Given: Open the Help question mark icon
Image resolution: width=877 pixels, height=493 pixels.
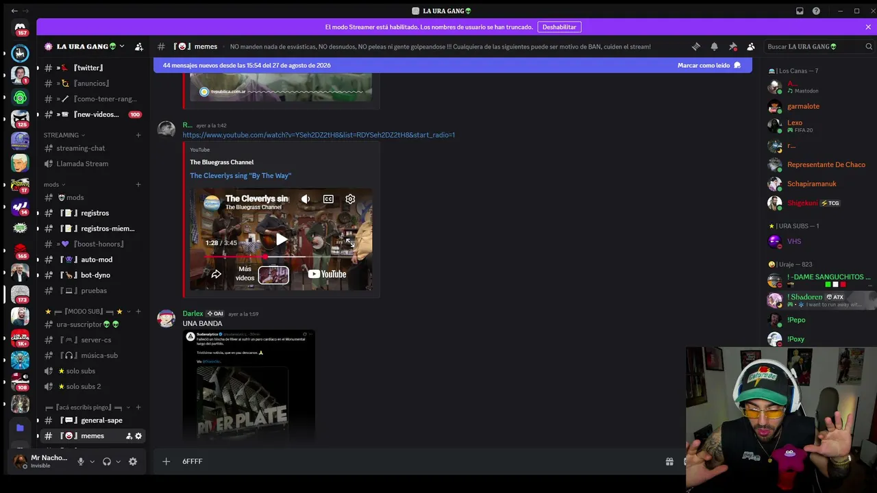Looking at the screenshot, I should 816,11.
